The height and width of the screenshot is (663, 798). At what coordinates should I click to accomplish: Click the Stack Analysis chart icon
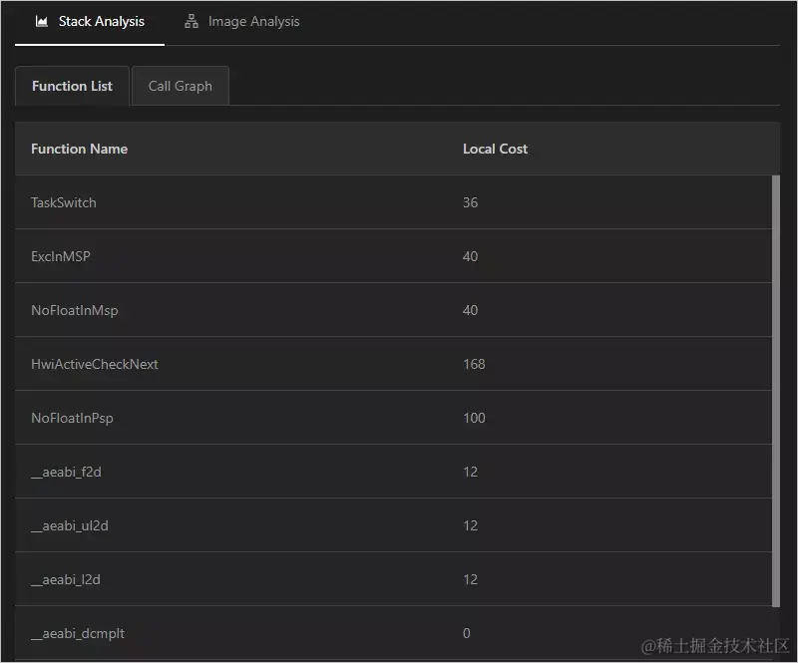pyautogui.click(x=41, y=21)
